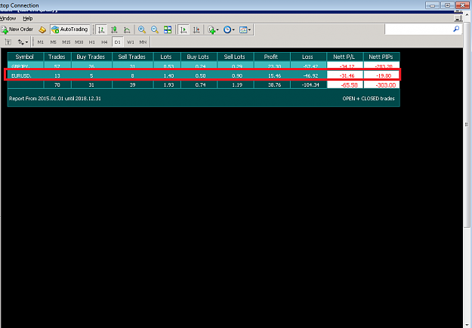472x328 pixels.
Task: Select the line chart type icon
Action: coord(127,29)
